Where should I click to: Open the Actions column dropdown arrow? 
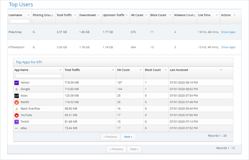(x=235, y=15)
